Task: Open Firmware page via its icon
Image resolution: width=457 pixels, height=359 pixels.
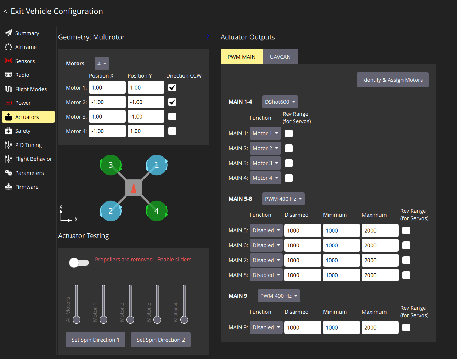Action: pyautogui.click(x=9, y=187)
